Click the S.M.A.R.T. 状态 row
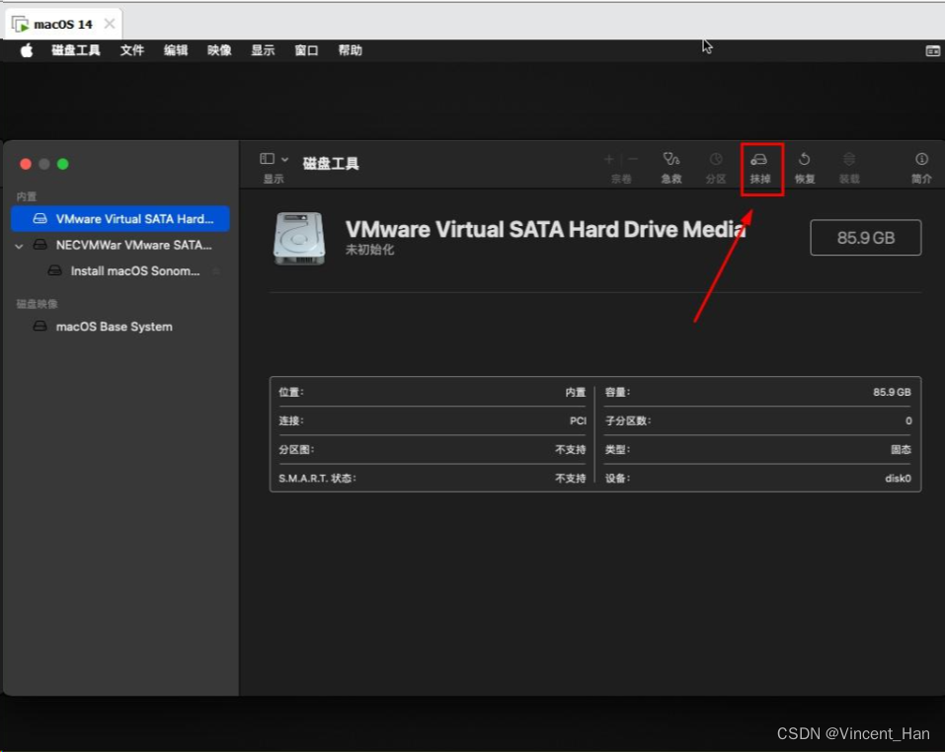 coord(433,478)
